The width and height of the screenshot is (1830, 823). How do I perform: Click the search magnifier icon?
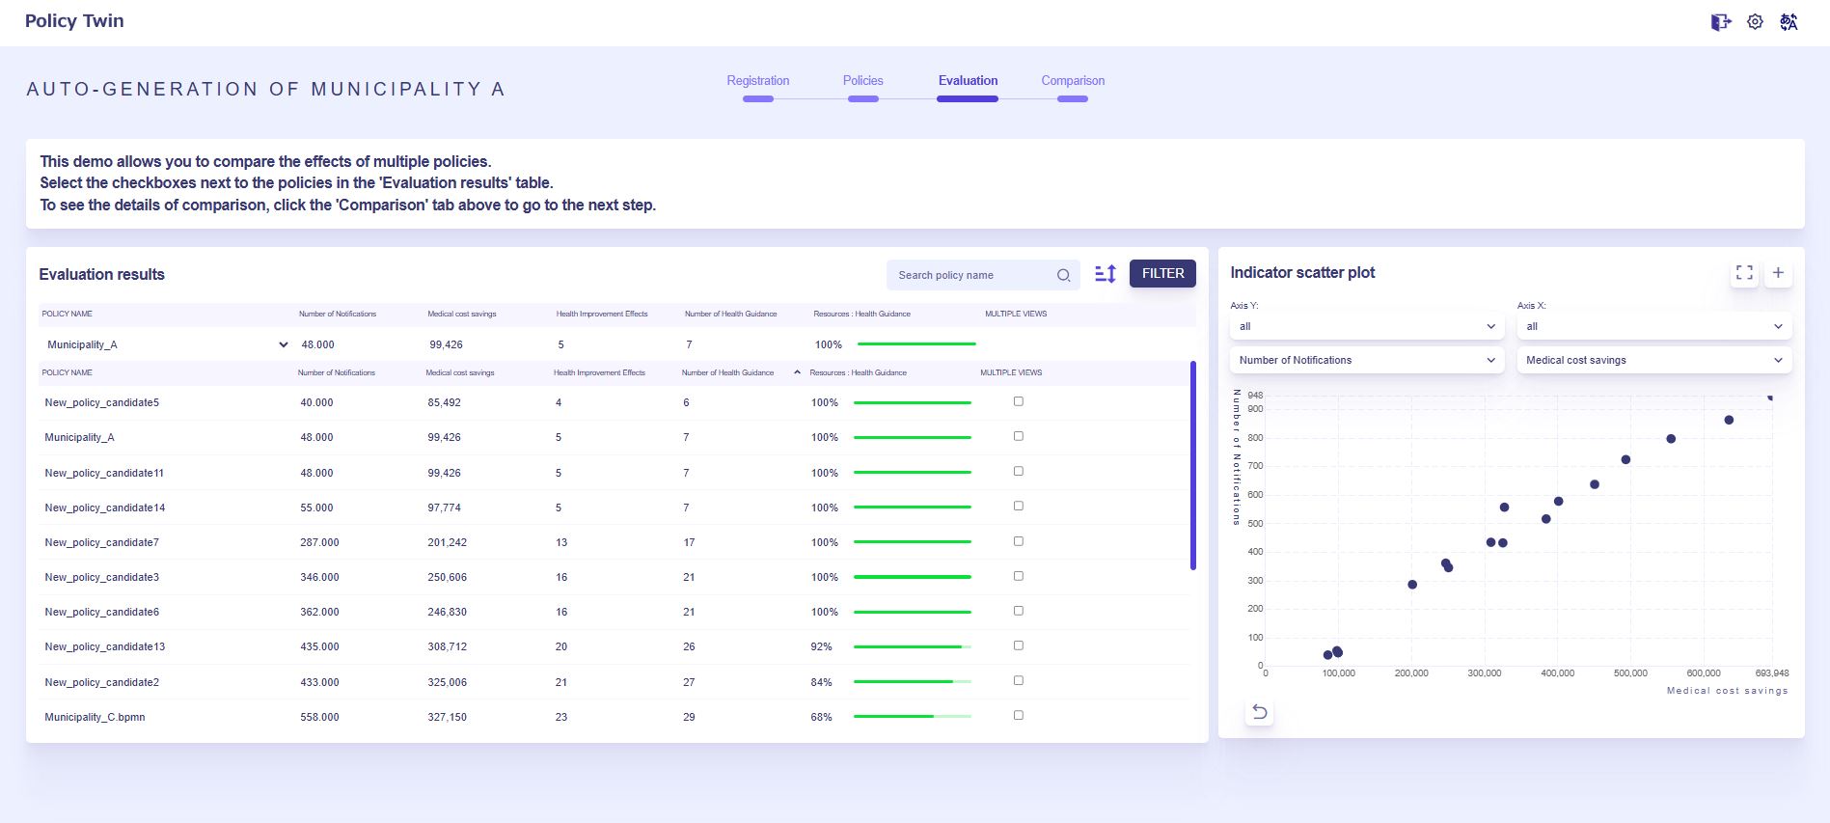(1063, 275)
